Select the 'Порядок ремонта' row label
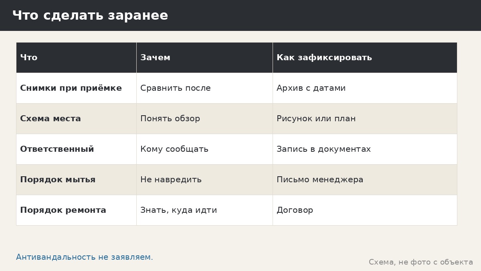 point(76,210)
